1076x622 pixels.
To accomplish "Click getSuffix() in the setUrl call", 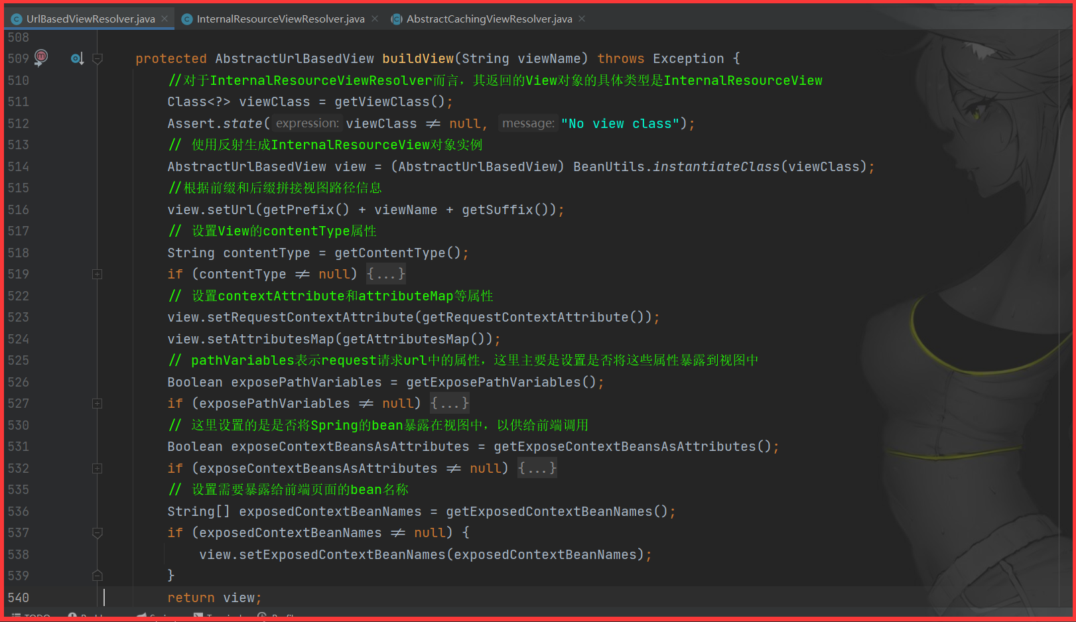I will click(x=505, y=210).
